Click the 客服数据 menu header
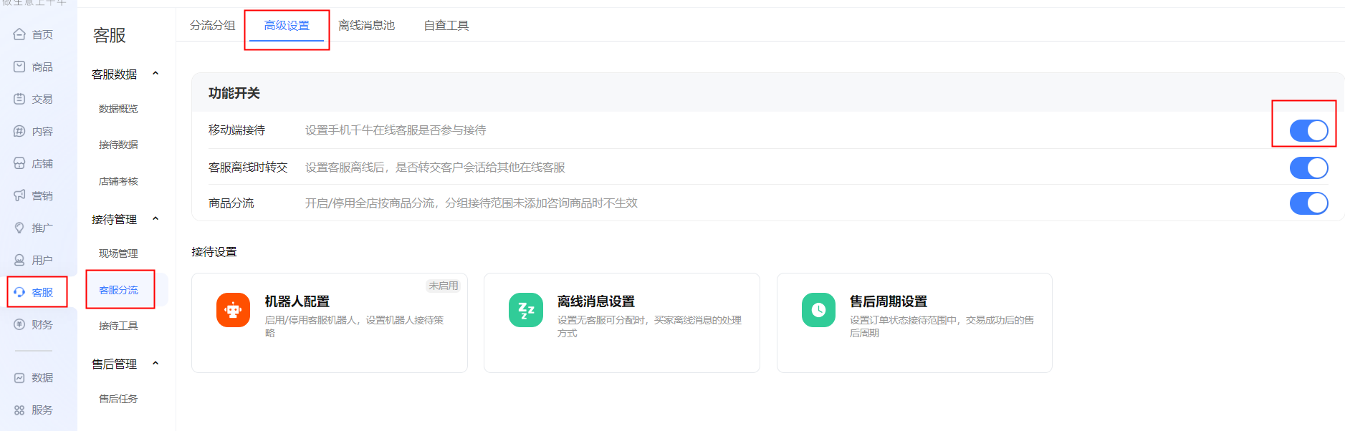 pyautogui.click(x=114, y=74)
